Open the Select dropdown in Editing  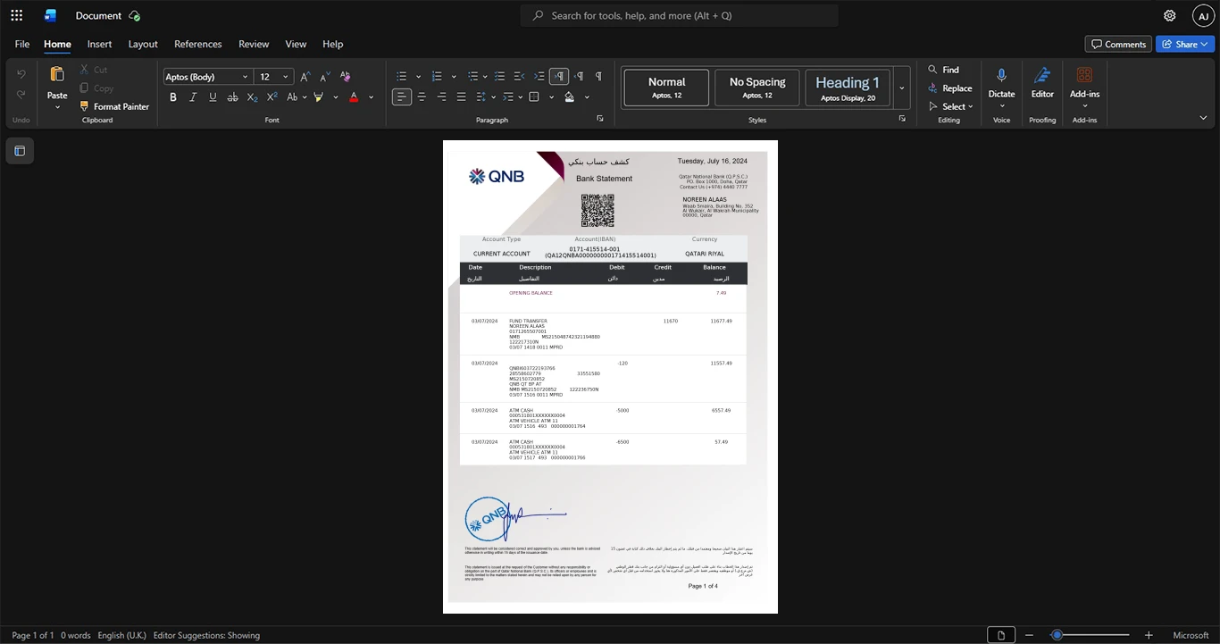pyautogui.click(x=950, y=107)
